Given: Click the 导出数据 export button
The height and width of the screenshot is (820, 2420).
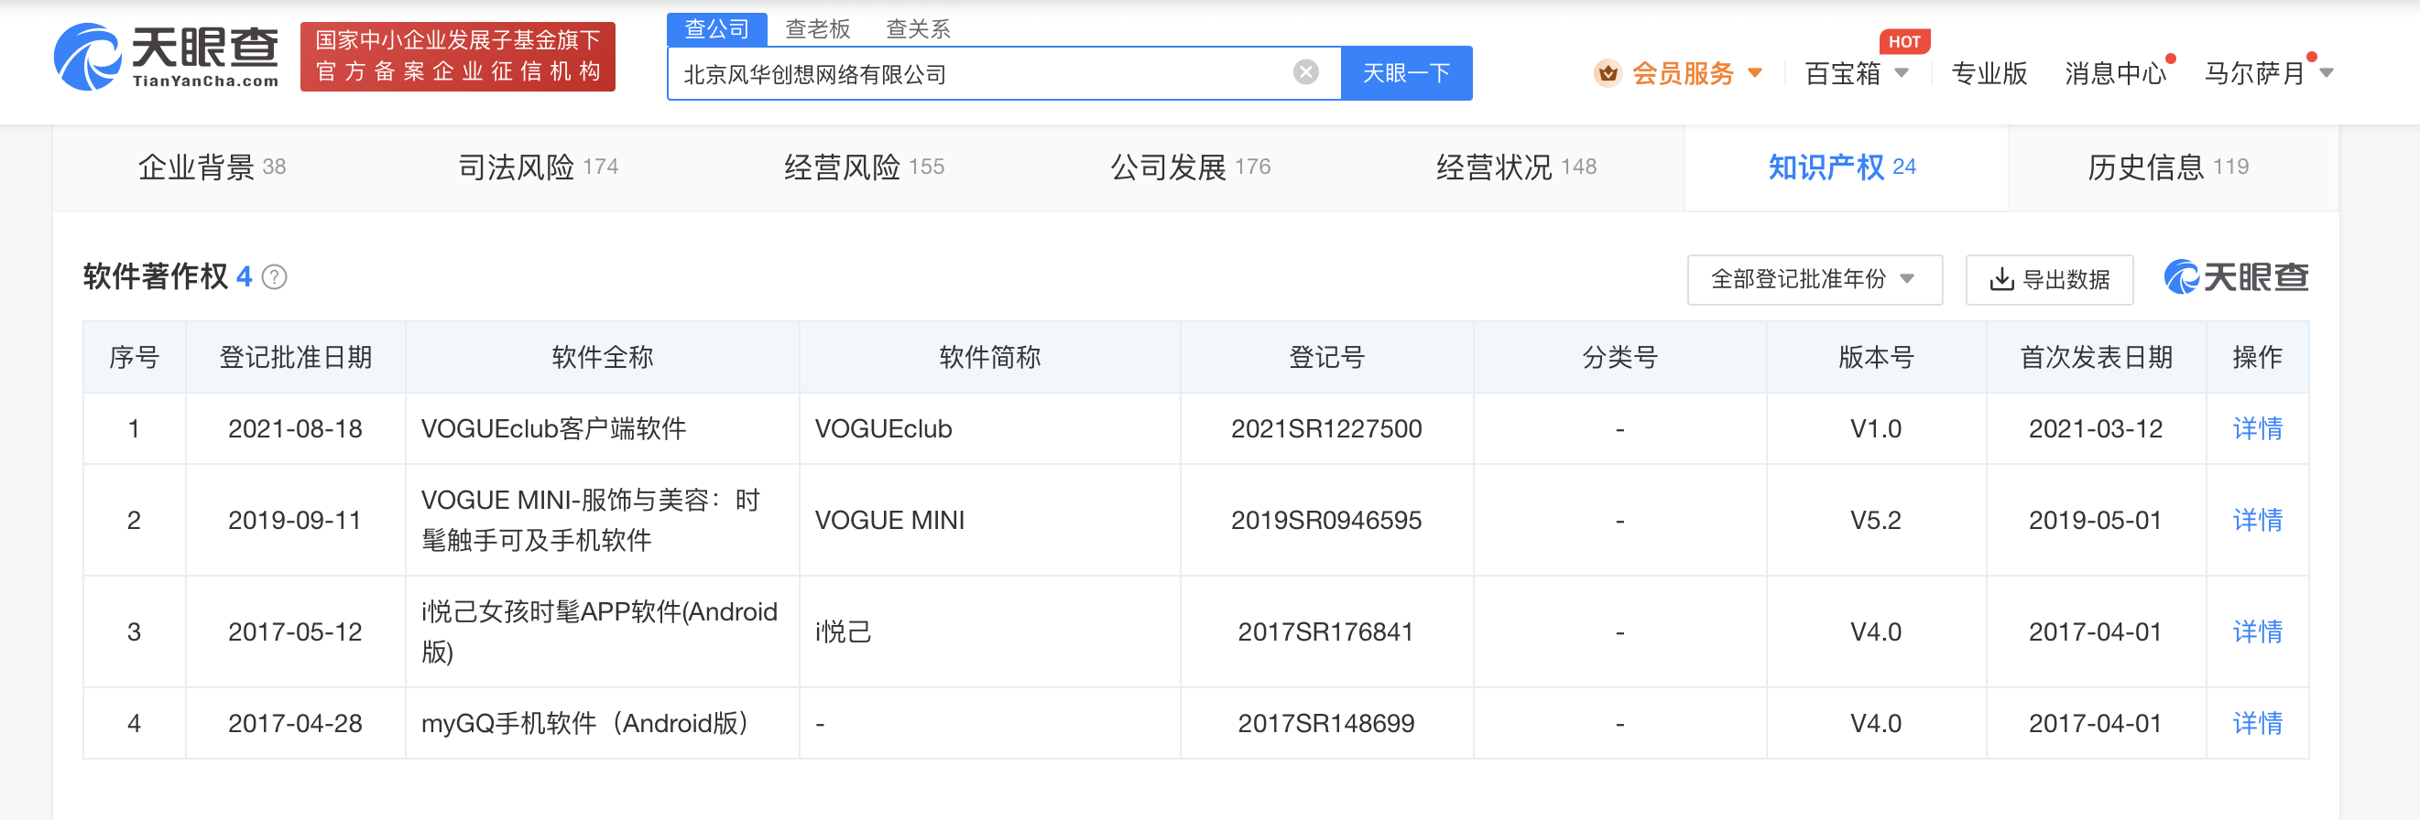Looking at the screenshot, I should point(2049,280).
